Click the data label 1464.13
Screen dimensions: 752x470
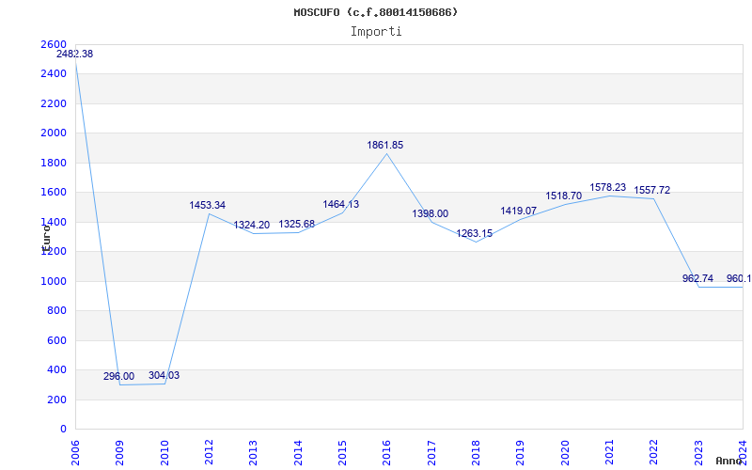(x=341, y=204)
